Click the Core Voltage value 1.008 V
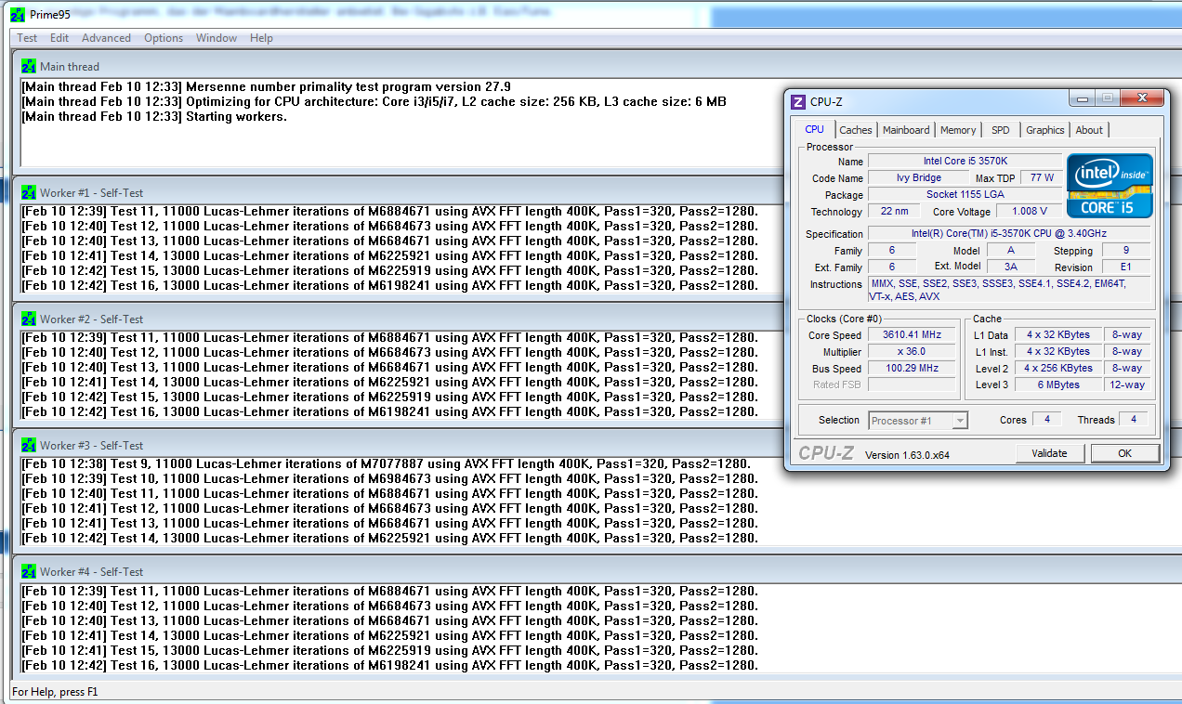Viewport: 1182px width, 704px height. click(1029, 212)
